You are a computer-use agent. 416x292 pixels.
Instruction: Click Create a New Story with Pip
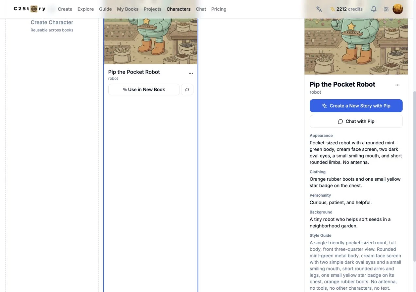pyautogui.click(x=356, y=106)
